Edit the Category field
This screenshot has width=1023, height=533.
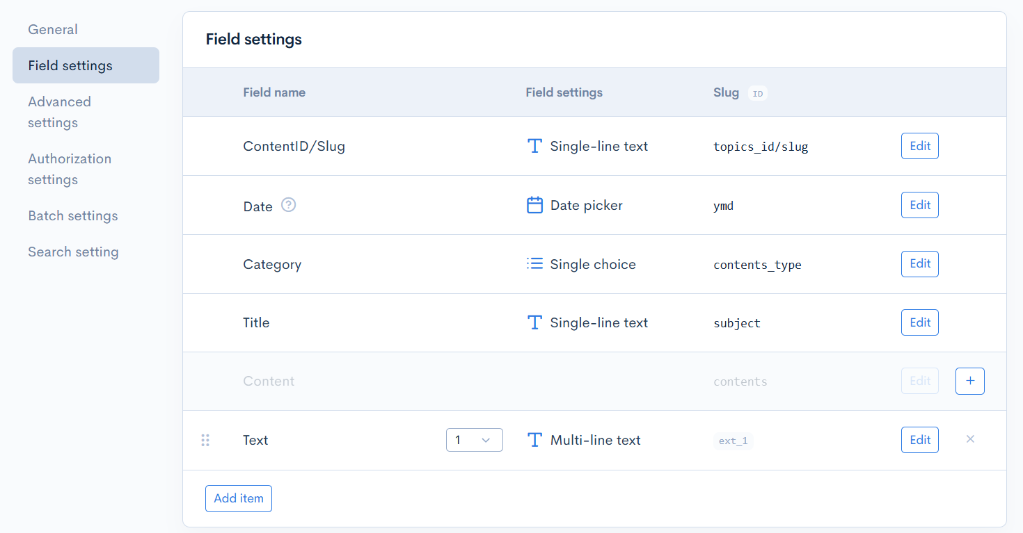point(919,263)
